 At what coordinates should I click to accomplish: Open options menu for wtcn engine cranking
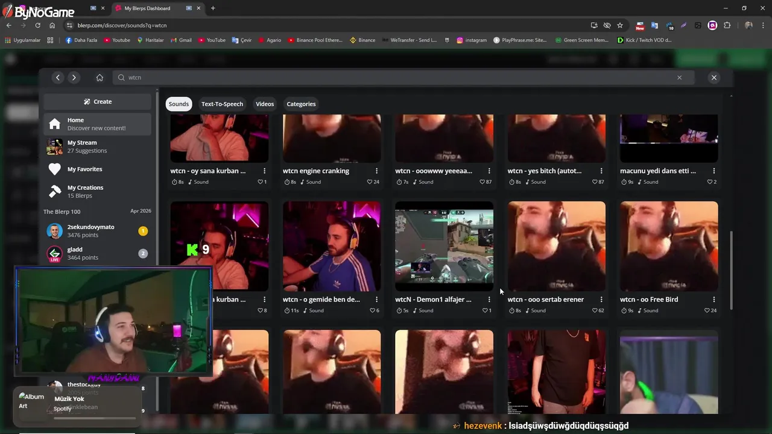tap(376, 171)
